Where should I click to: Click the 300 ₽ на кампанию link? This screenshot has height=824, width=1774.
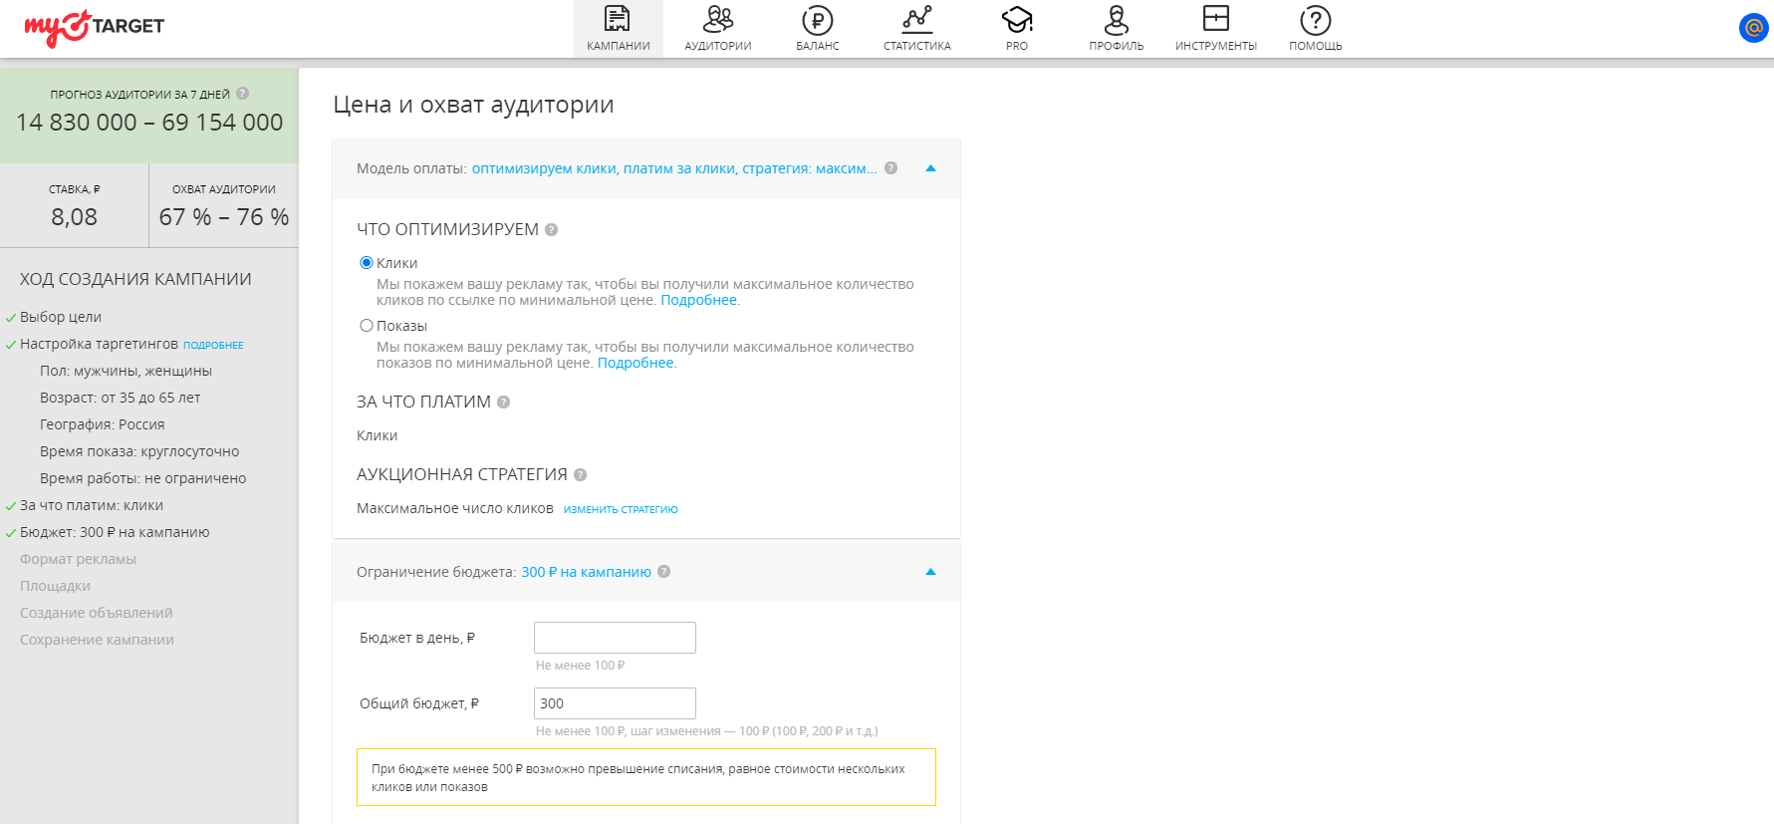tap(586, 572)
